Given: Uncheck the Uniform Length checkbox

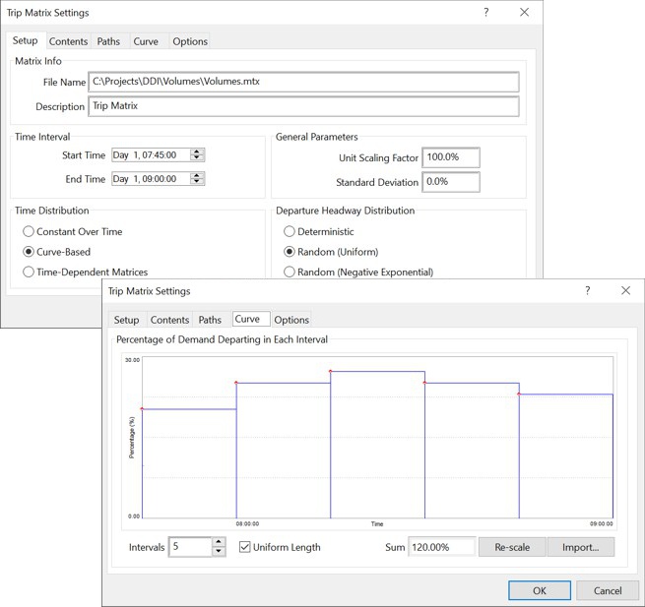Looking at the screenshot, I should click(x=245, y=547).
